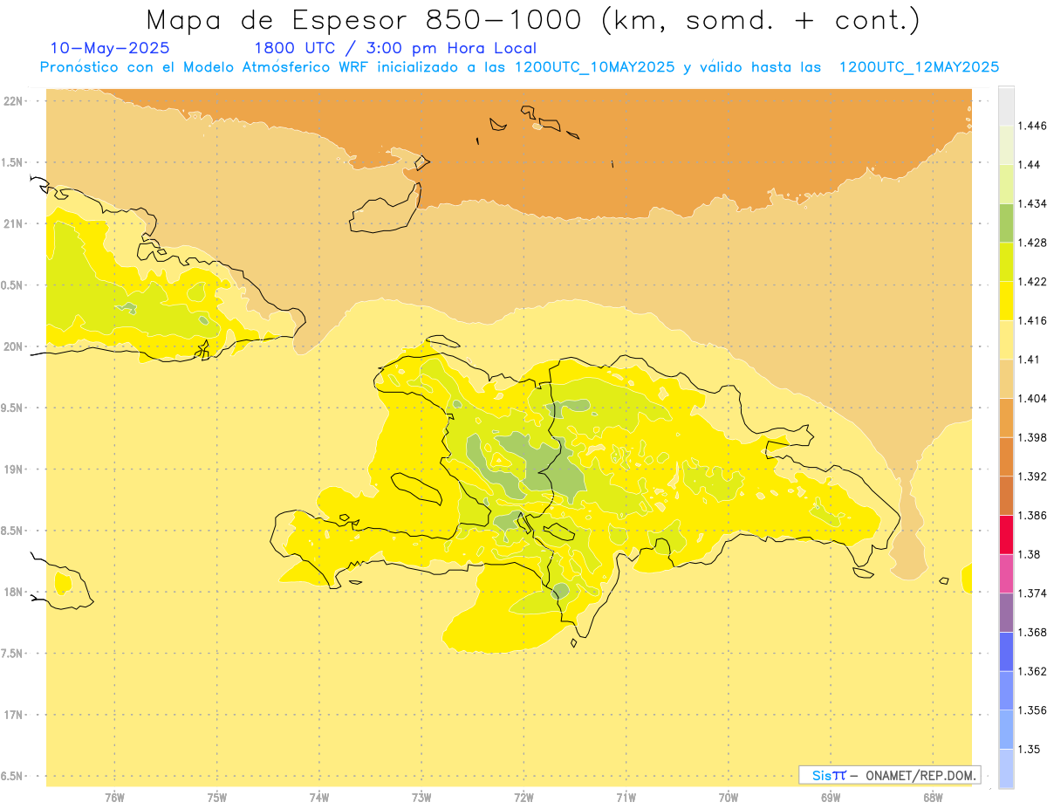1047x809 pixels.
Task: Click the legend value '1.38'
Action: click(1029, 554)
